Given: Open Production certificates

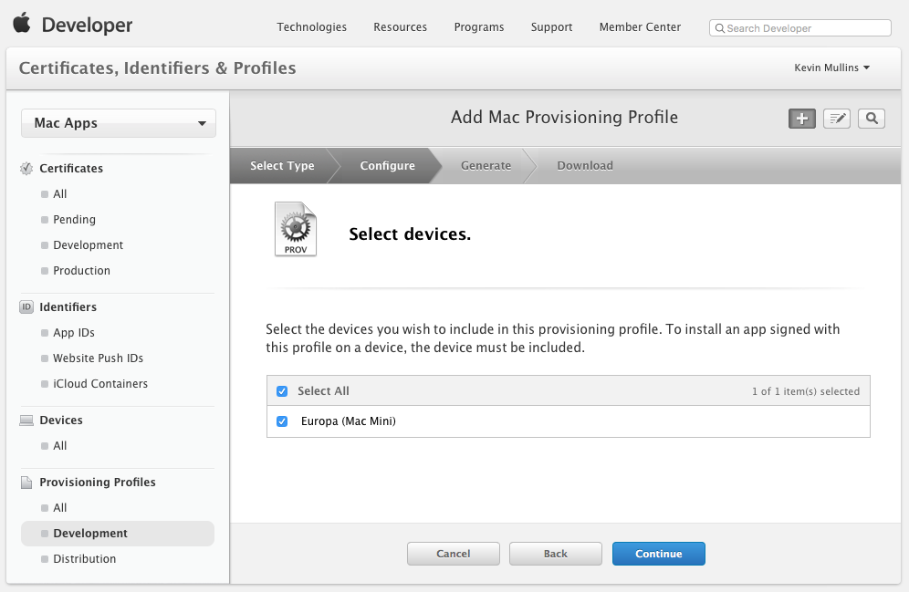Looking at the screenshot, I should click(x=82, y=271).
